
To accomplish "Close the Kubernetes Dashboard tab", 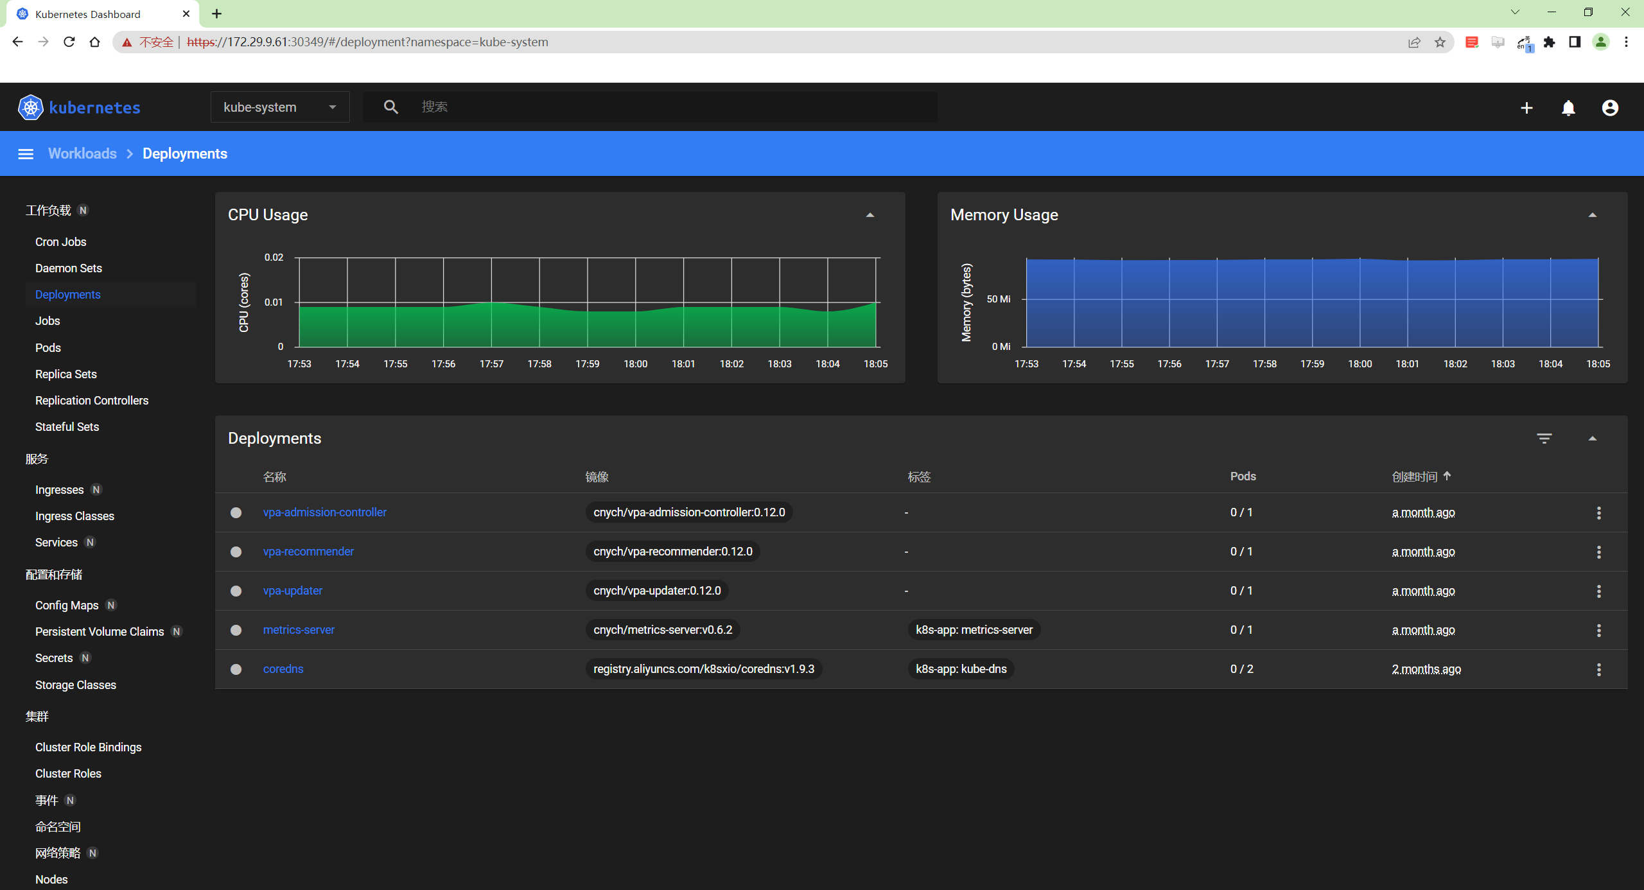I will coord(186,13).
